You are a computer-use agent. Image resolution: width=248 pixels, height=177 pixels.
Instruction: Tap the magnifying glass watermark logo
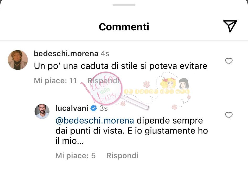(111, 90)
